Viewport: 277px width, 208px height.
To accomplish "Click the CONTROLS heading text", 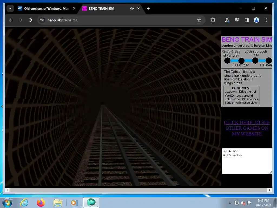I will pos(240,88).
